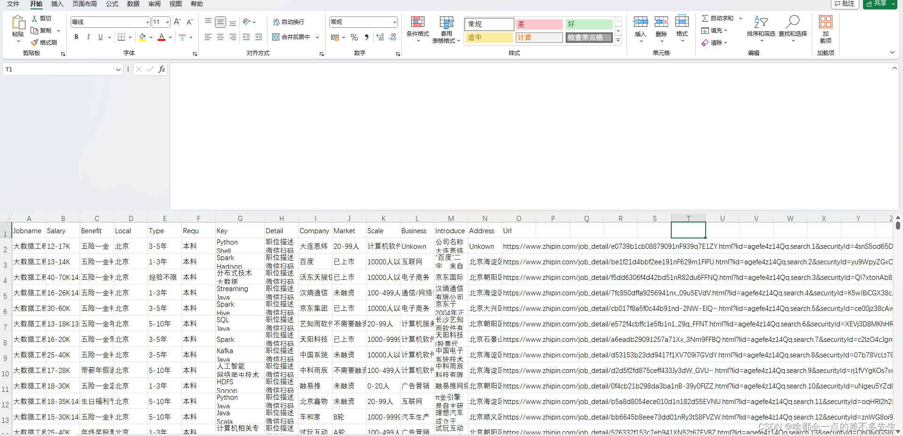Toggle align text left
Screen dimensions: 903x436
click(x=208, y=37)
